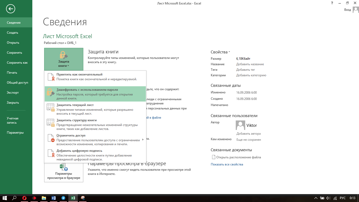Click the battery tray icon

[x=322, y=198]
